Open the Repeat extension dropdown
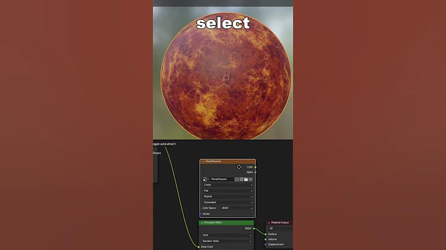446x250 pixels. pyautogui.click(x=228, y=197)
